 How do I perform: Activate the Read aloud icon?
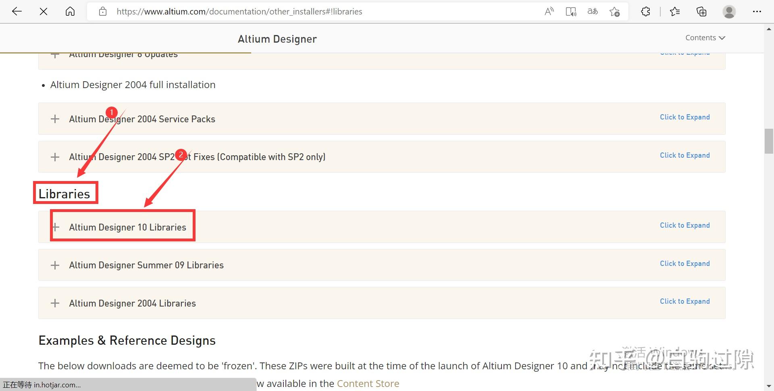(549, 12)
